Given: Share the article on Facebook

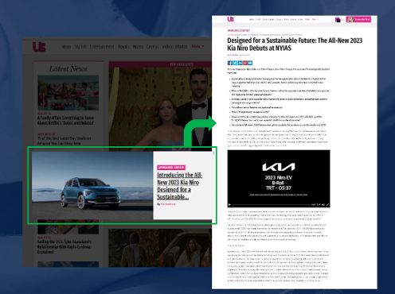Looking at the screenshot, I should (x=230, y=63).
